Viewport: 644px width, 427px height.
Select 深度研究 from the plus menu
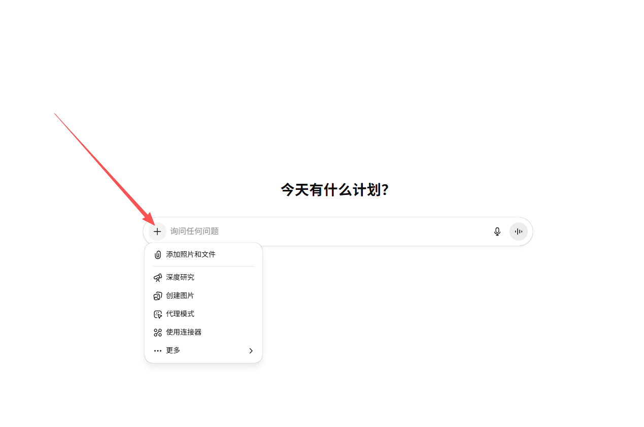[x=181, y=277]
